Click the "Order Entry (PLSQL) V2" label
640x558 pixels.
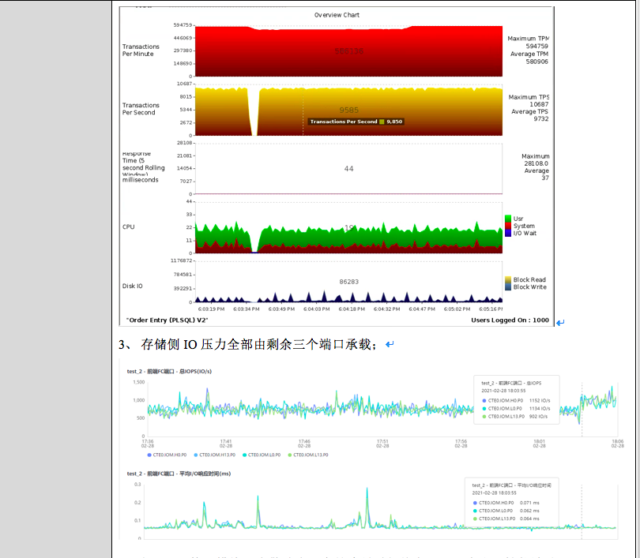click(x=168, y=320)
